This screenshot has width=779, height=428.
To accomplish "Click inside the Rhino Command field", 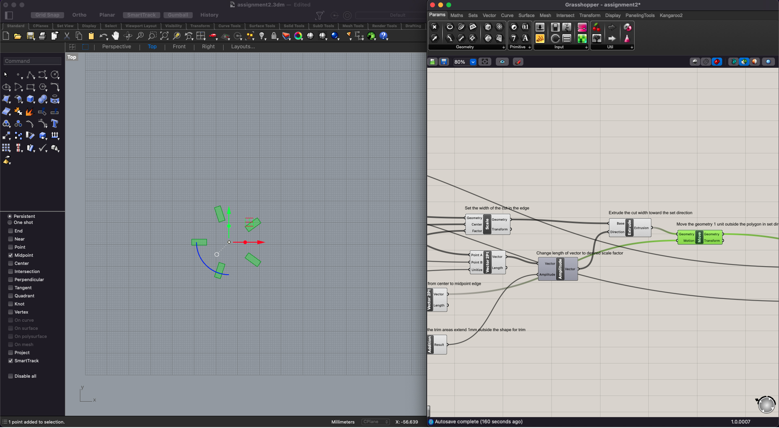I will (32, 61).
